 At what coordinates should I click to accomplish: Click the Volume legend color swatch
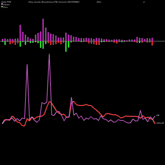[x=2, y=4]
